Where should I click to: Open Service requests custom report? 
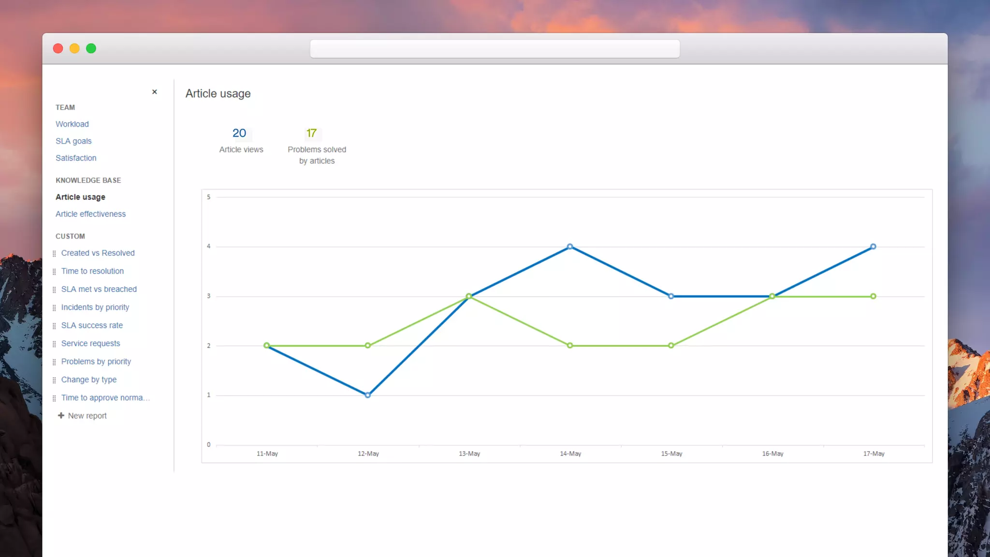[90, 344]
